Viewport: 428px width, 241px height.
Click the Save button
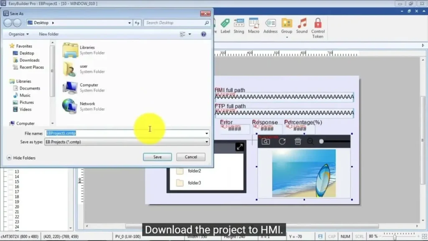coord(157,157)
